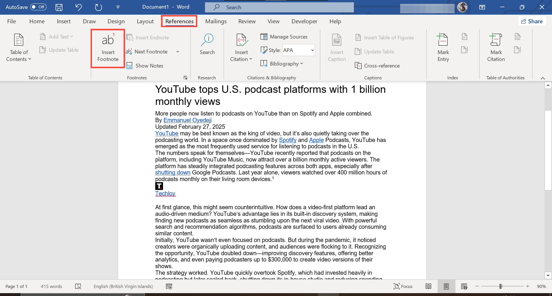Click the Save icon in title bar
The image size is (552, 296).
(59, 7)
